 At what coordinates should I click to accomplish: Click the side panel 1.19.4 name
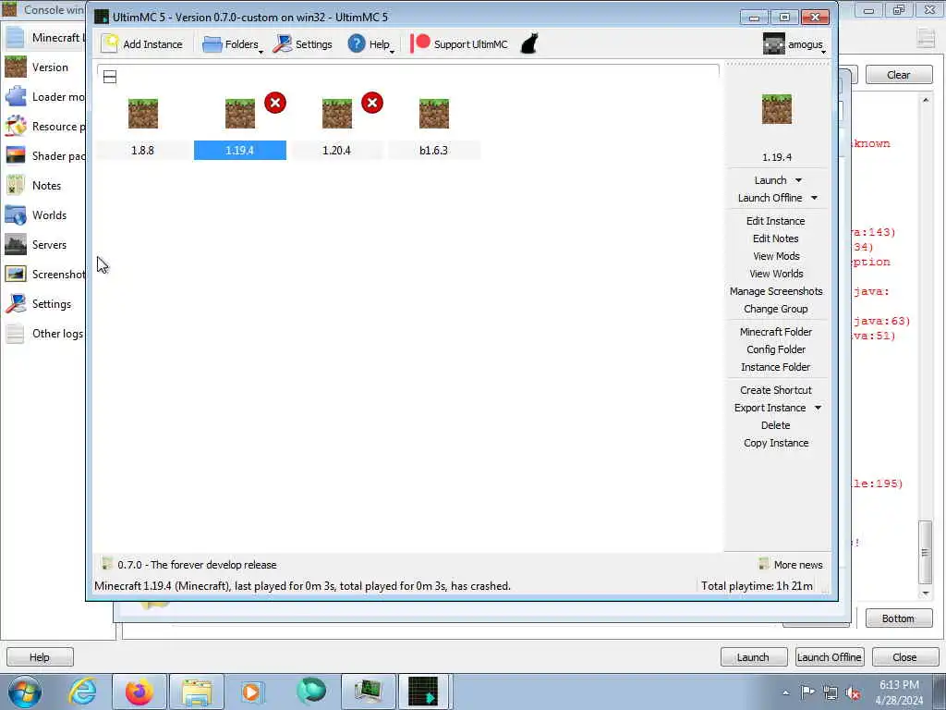776,157
